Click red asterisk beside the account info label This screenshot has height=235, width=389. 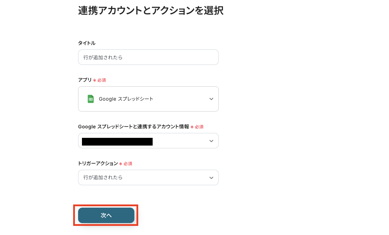[x=192, y=127]
